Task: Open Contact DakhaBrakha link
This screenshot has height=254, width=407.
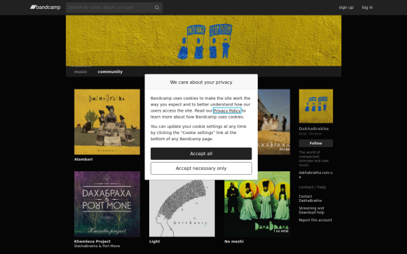Action: (310, 198)
